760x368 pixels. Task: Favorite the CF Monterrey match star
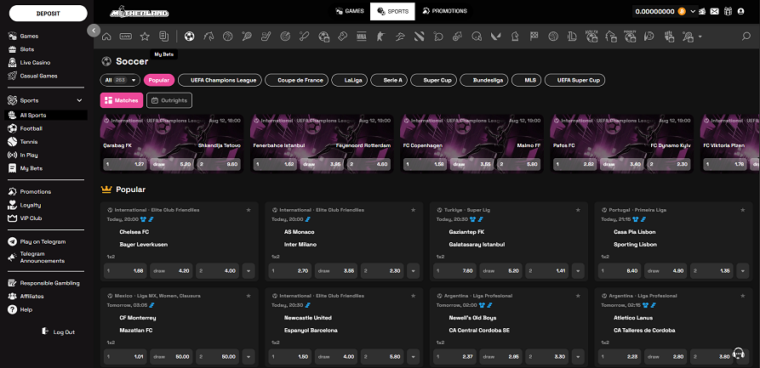click(x=249, y=296)
